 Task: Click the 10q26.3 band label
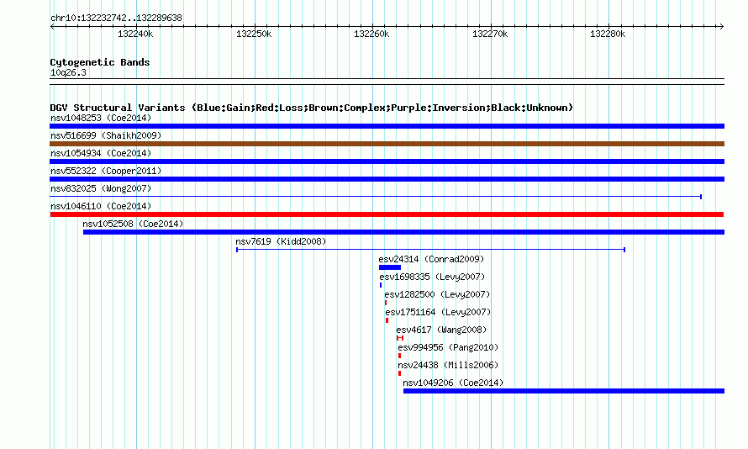[68, 72]
